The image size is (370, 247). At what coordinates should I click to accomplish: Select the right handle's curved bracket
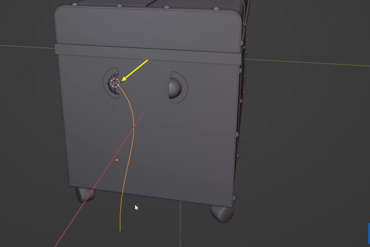[x=184, y=87]
